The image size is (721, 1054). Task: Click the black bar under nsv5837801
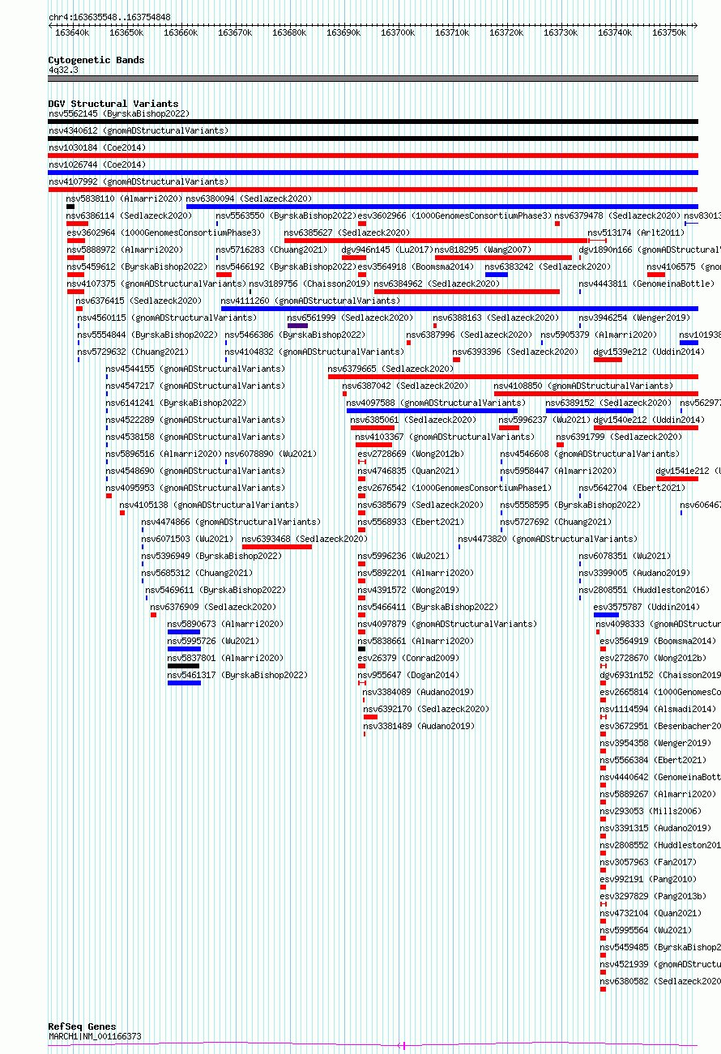(183, 666)
